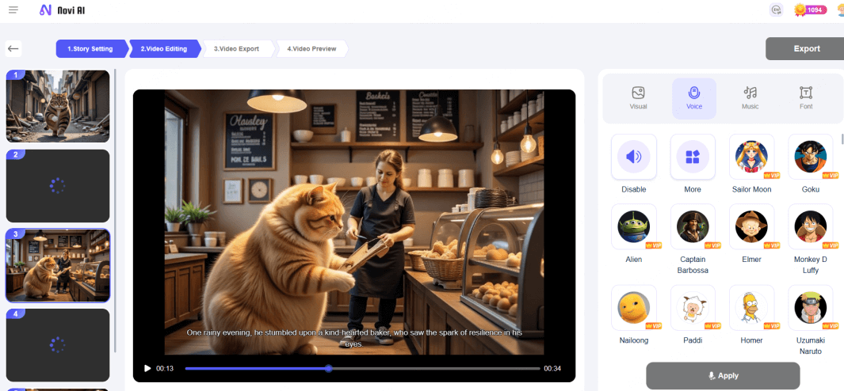Choose the Monkey D Luffy voice

pyautogui.click(x=811, y=226)
